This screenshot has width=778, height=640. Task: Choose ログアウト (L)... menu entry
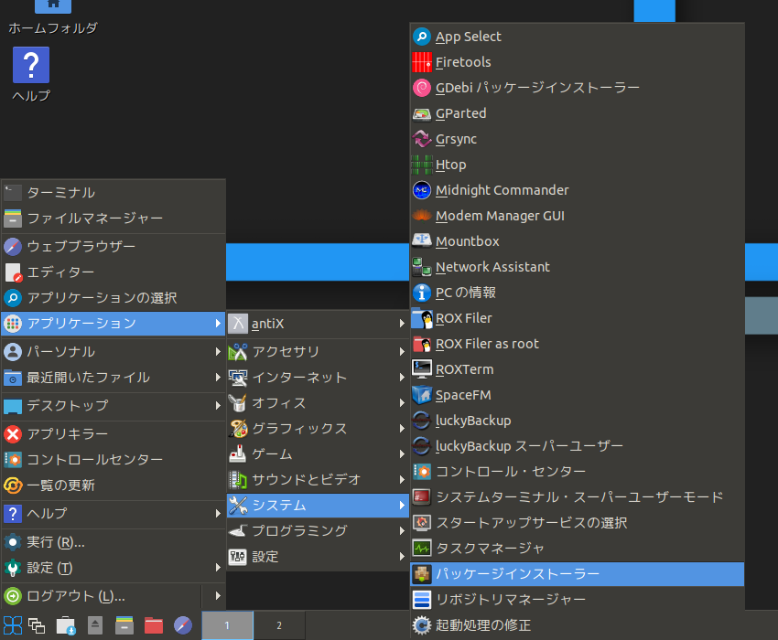pyautogui.click(x=102, y=596)
